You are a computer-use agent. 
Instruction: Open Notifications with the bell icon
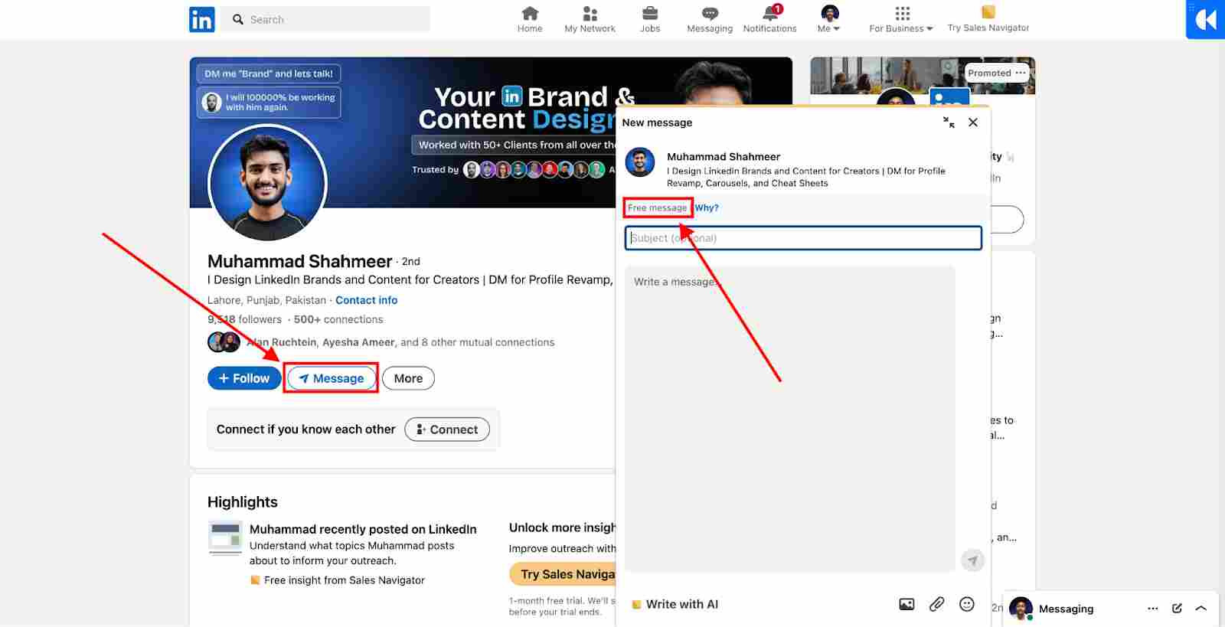769,19
